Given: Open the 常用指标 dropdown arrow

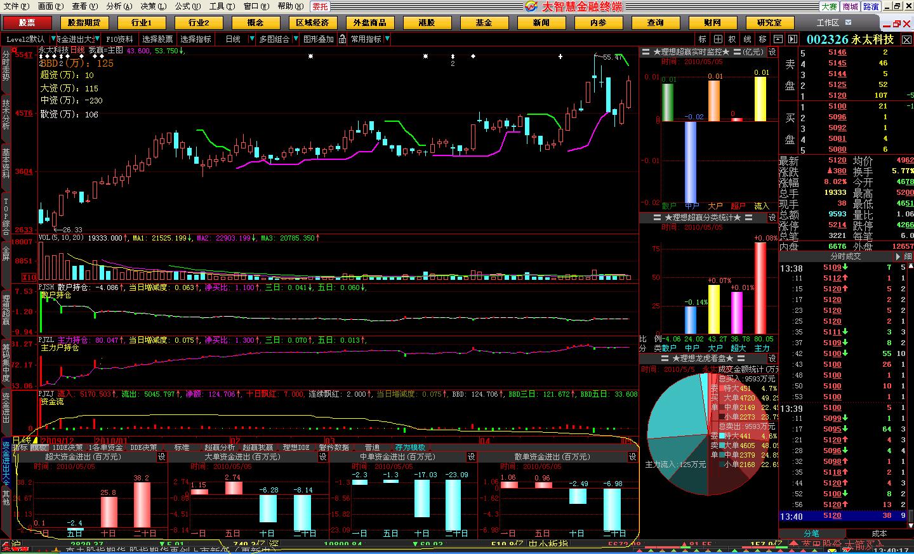Looking at the screenshot, I should click(x=387, y=39).
